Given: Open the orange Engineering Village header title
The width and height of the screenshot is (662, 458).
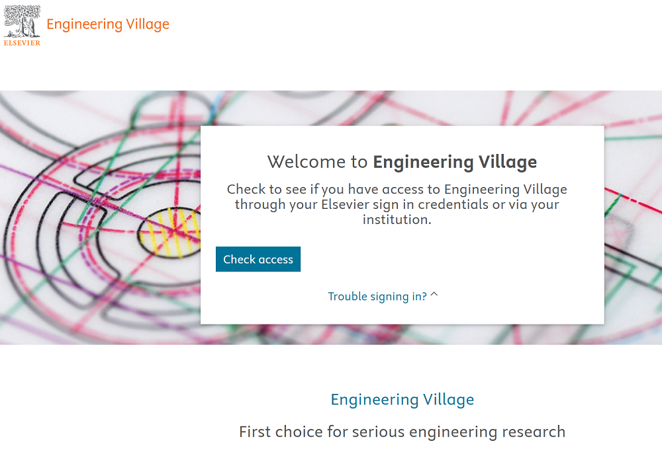Looking at the screenshot, I should [x=108, y=24].
